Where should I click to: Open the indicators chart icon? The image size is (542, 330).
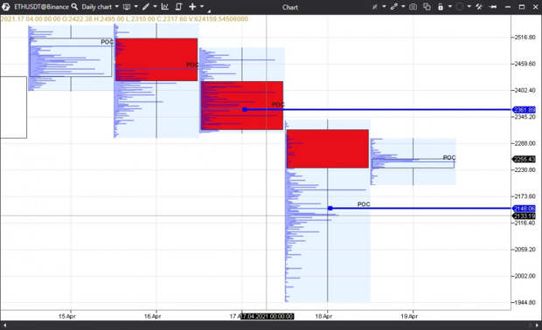(x=165, y=7)
